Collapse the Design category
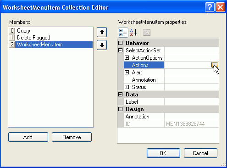The image size is (227, 168). pos(121,109)
